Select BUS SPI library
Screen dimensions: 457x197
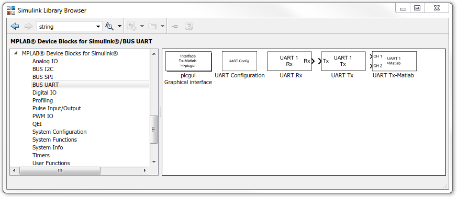point(43,77)
